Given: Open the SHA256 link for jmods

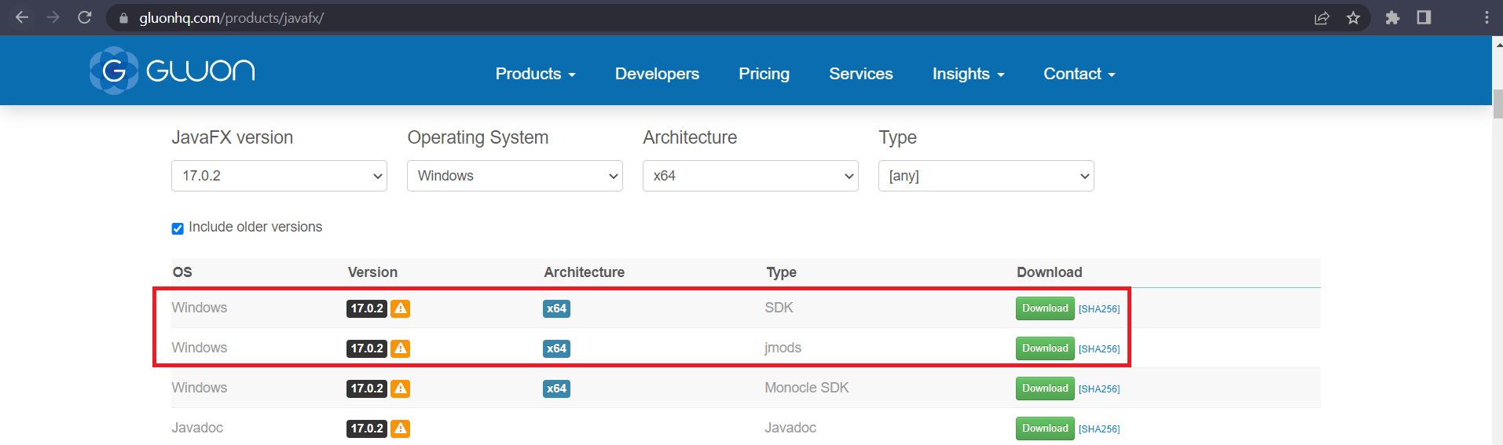Looking at the screenshot, I should 1099,349.
